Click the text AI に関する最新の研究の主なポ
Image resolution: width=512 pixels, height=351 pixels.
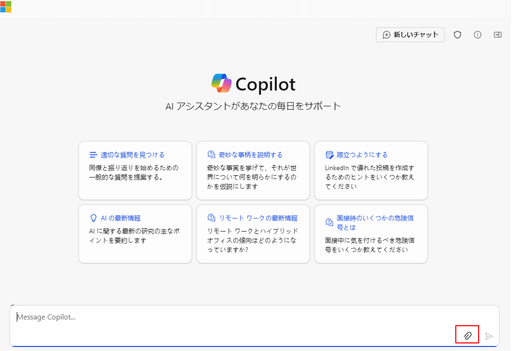(135, 231)
